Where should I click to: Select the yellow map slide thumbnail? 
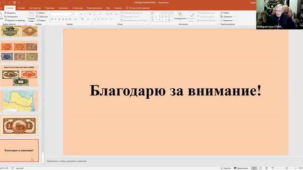pyautogui.click(x=19, y=101)
